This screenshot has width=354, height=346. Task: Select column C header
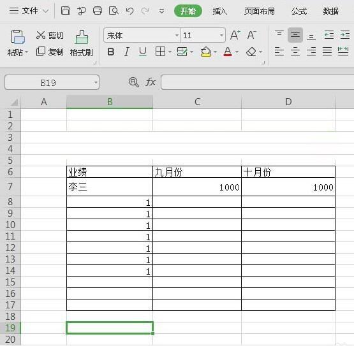click(x=197, y=102)
